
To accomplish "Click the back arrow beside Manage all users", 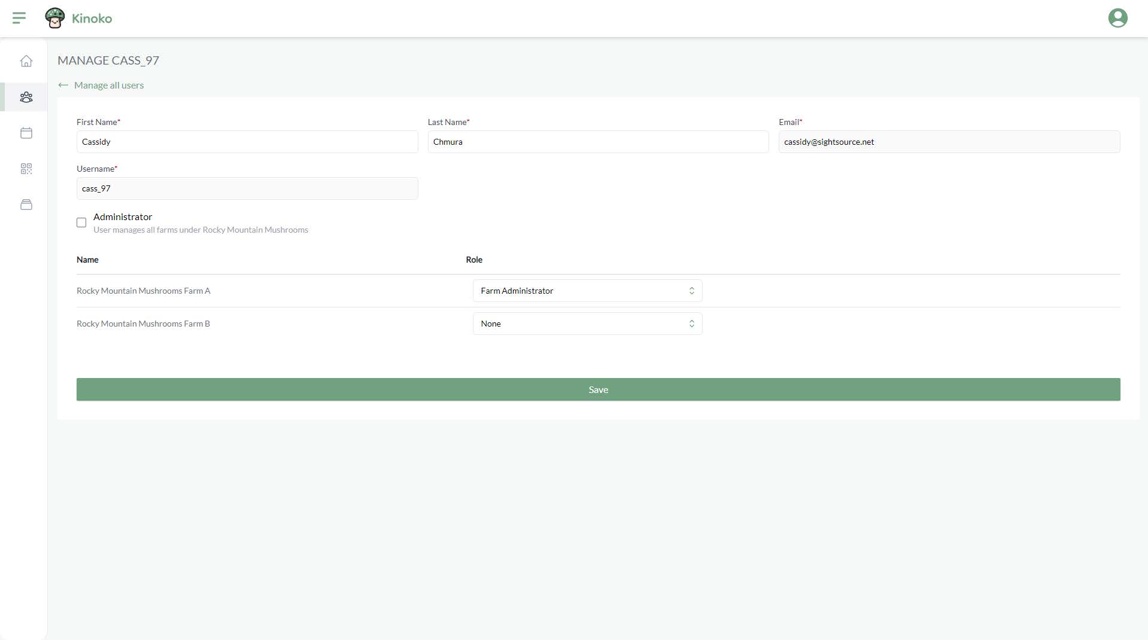I will (x=63, y=85).
